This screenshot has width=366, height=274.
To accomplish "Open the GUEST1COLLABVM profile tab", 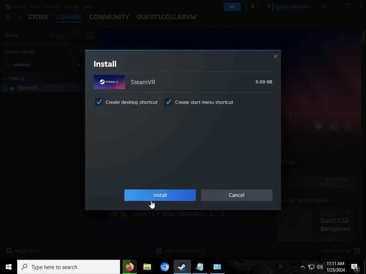I will (x=166, y=17).
